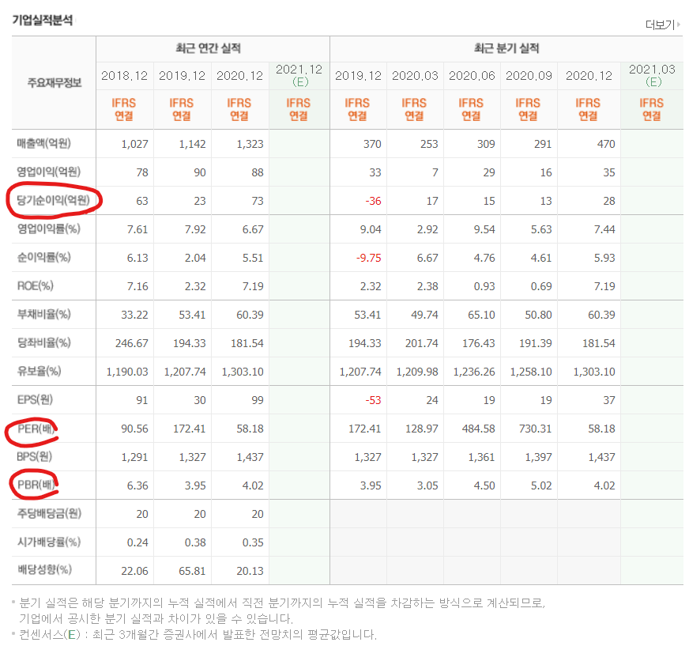Select the 7.16 ROE value

137,286
